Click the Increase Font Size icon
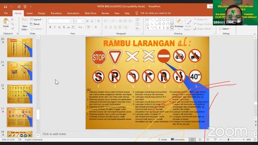Image resolution: width=258 pixels, height=145 pixels. tap(88, 21)
